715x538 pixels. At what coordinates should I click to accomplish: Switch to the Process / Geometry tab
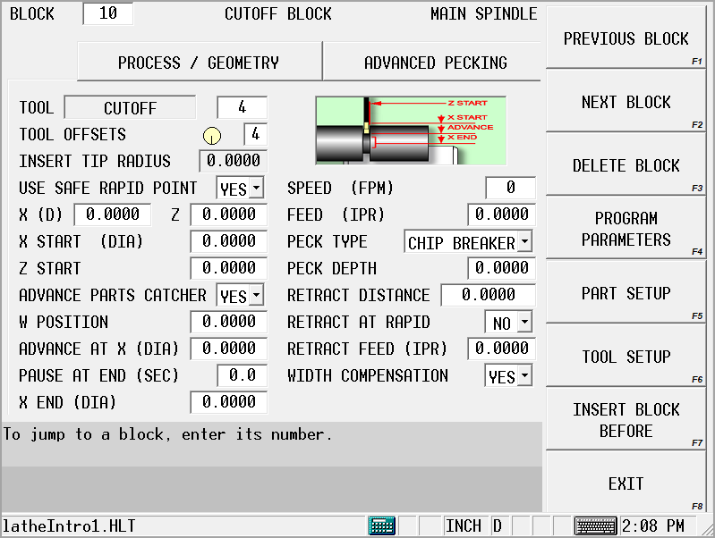pos(199,62)
